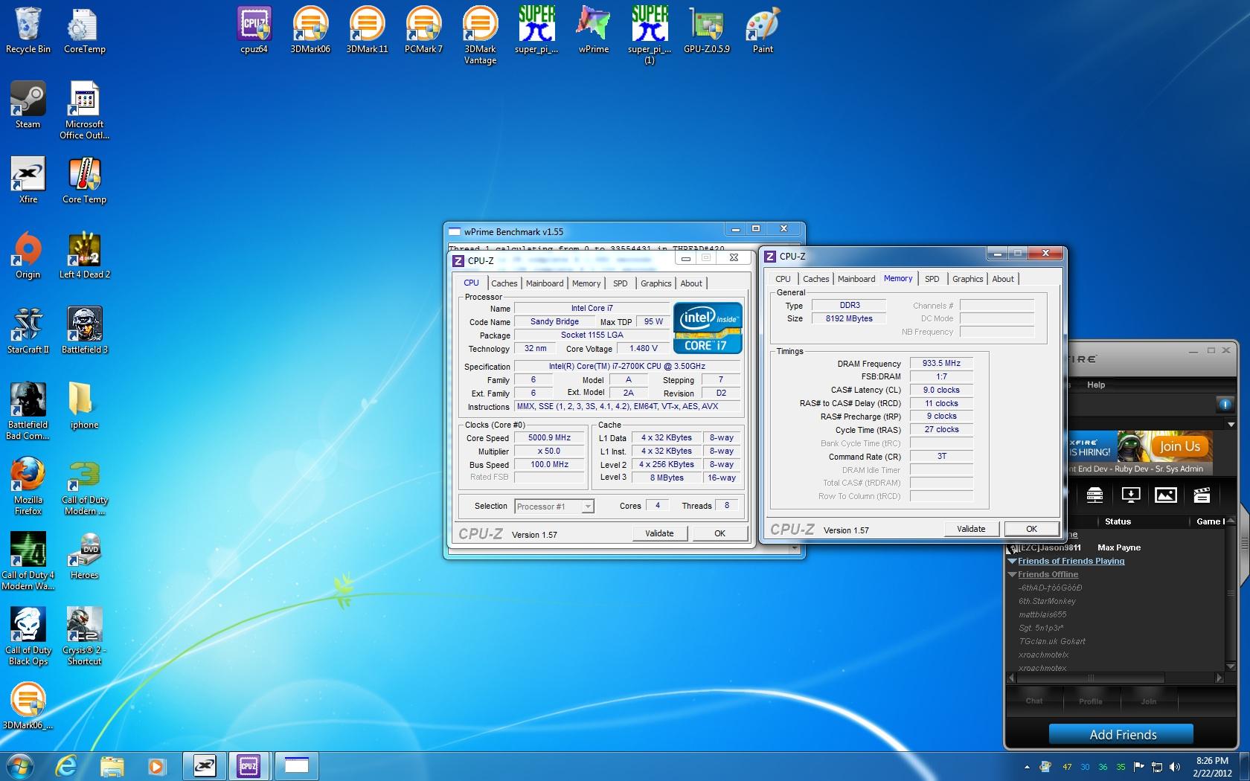1250x781 pixels.
Task: Launch 3DMark06 from the top desktop row
Action: click(310, 30)
